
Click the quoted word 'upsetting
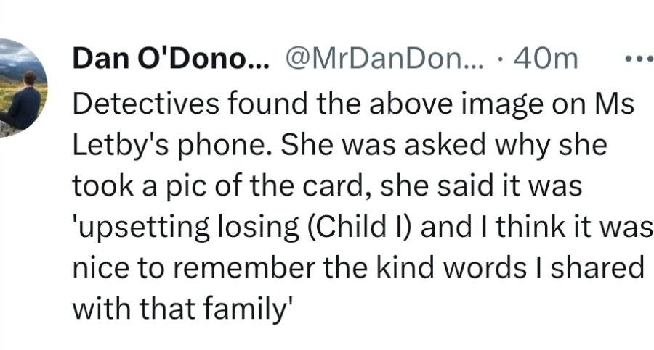click(x=141, y=228)
